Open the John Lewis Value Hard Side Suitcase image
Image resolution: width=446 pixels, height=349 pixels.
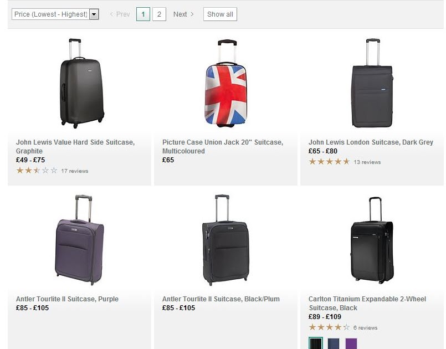81,83
